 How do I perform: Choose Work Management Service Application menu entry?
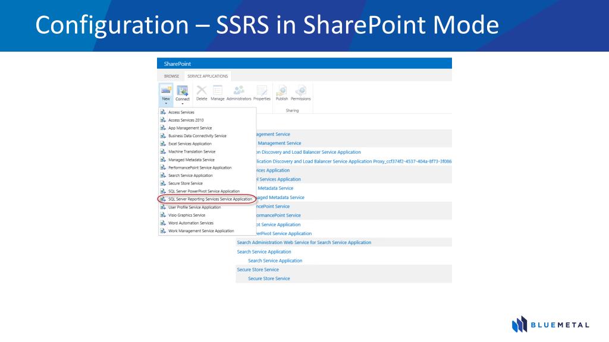pos(201,231)
